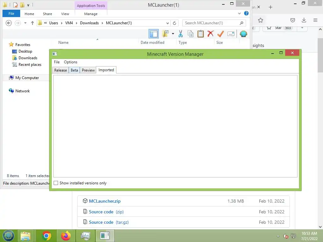Switch to the Release tab

(60, 70)
